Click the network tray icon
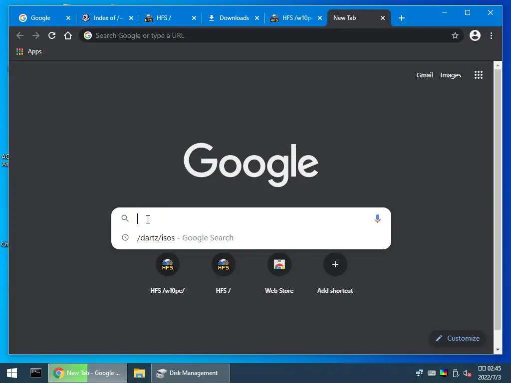Viewport: 511px width, 383px height. pyautogui.click(x=419, y=373)
